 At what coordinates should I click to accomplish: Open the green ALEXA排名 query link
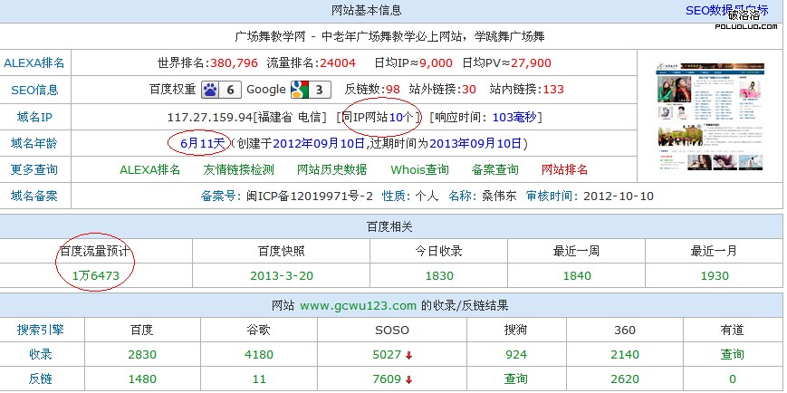[x=149, y=169]
